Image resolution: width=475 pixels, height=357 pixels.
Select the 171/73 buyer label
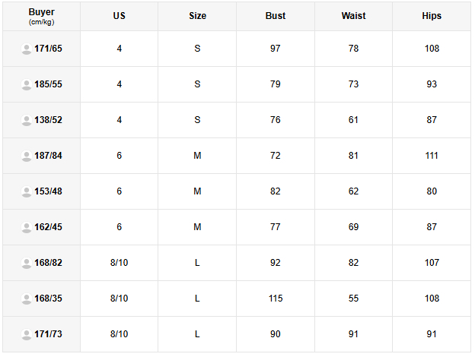point(48,334)
